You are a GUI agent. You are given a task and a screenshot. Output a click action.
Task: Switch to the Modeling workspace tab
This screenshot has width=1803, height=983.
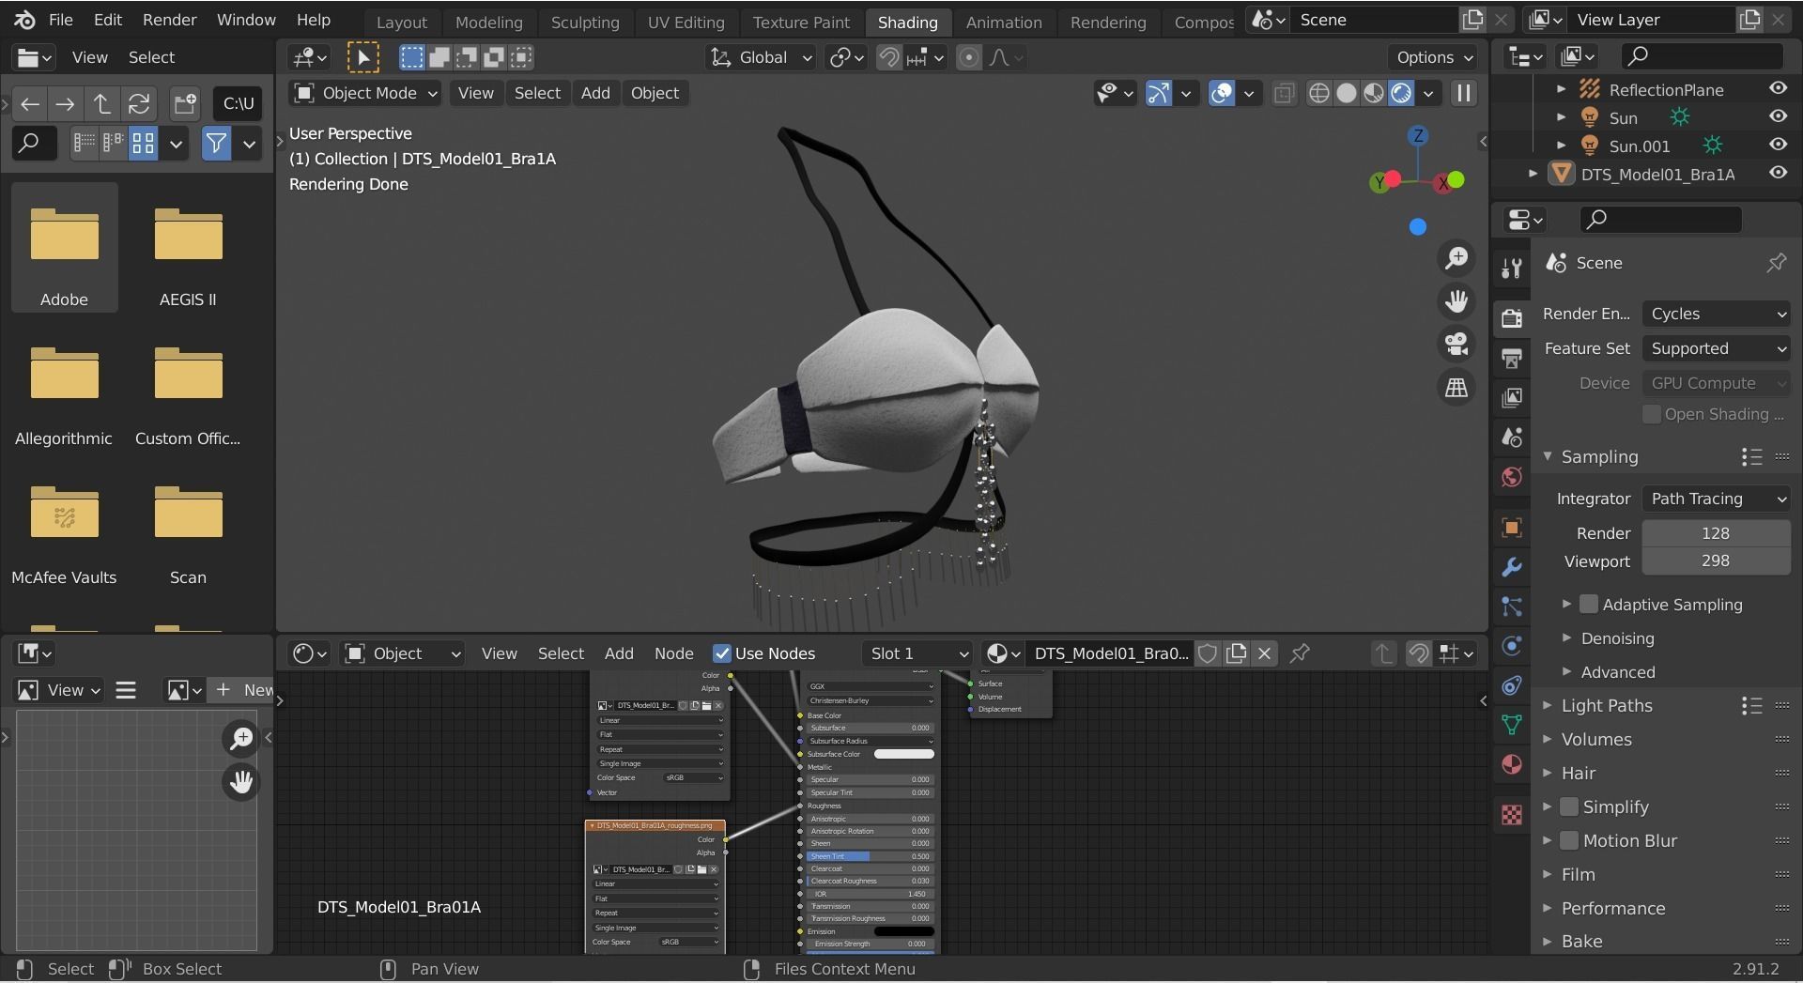click(488, 23)
